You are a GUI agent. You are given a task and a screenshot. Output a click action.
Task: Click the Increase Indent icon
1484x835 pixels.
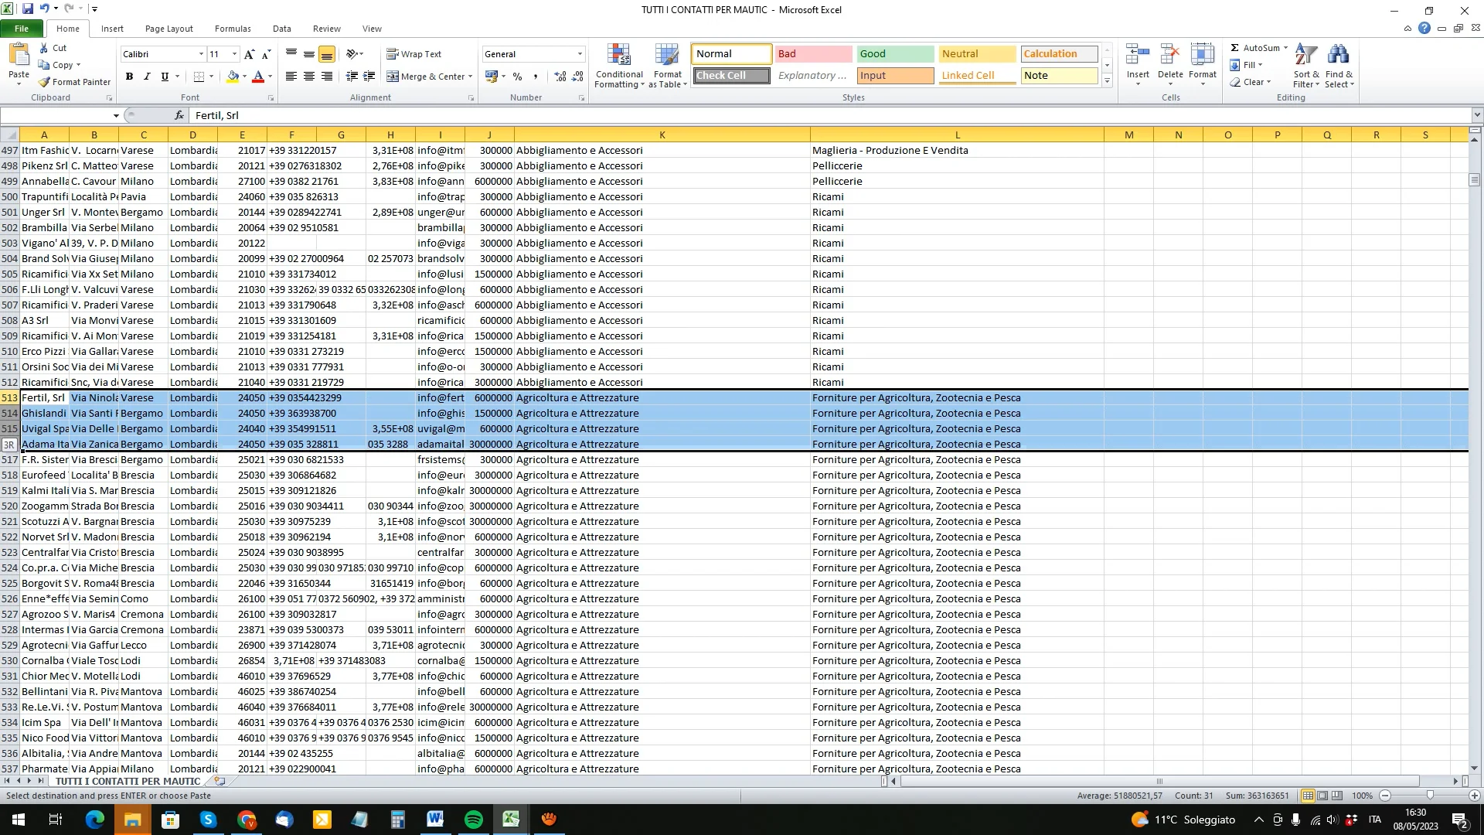369,77
